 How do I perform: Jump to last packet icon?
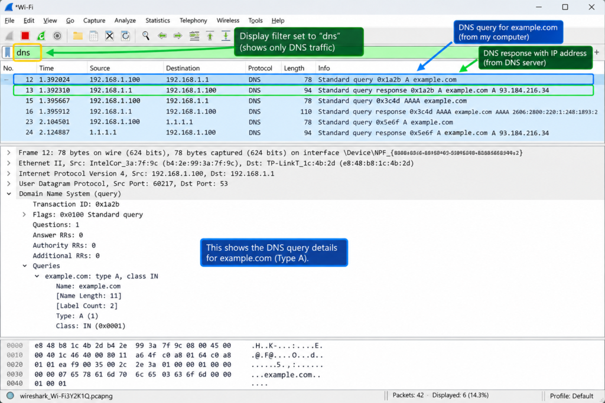pyautogui.click(x=226, y=36)
